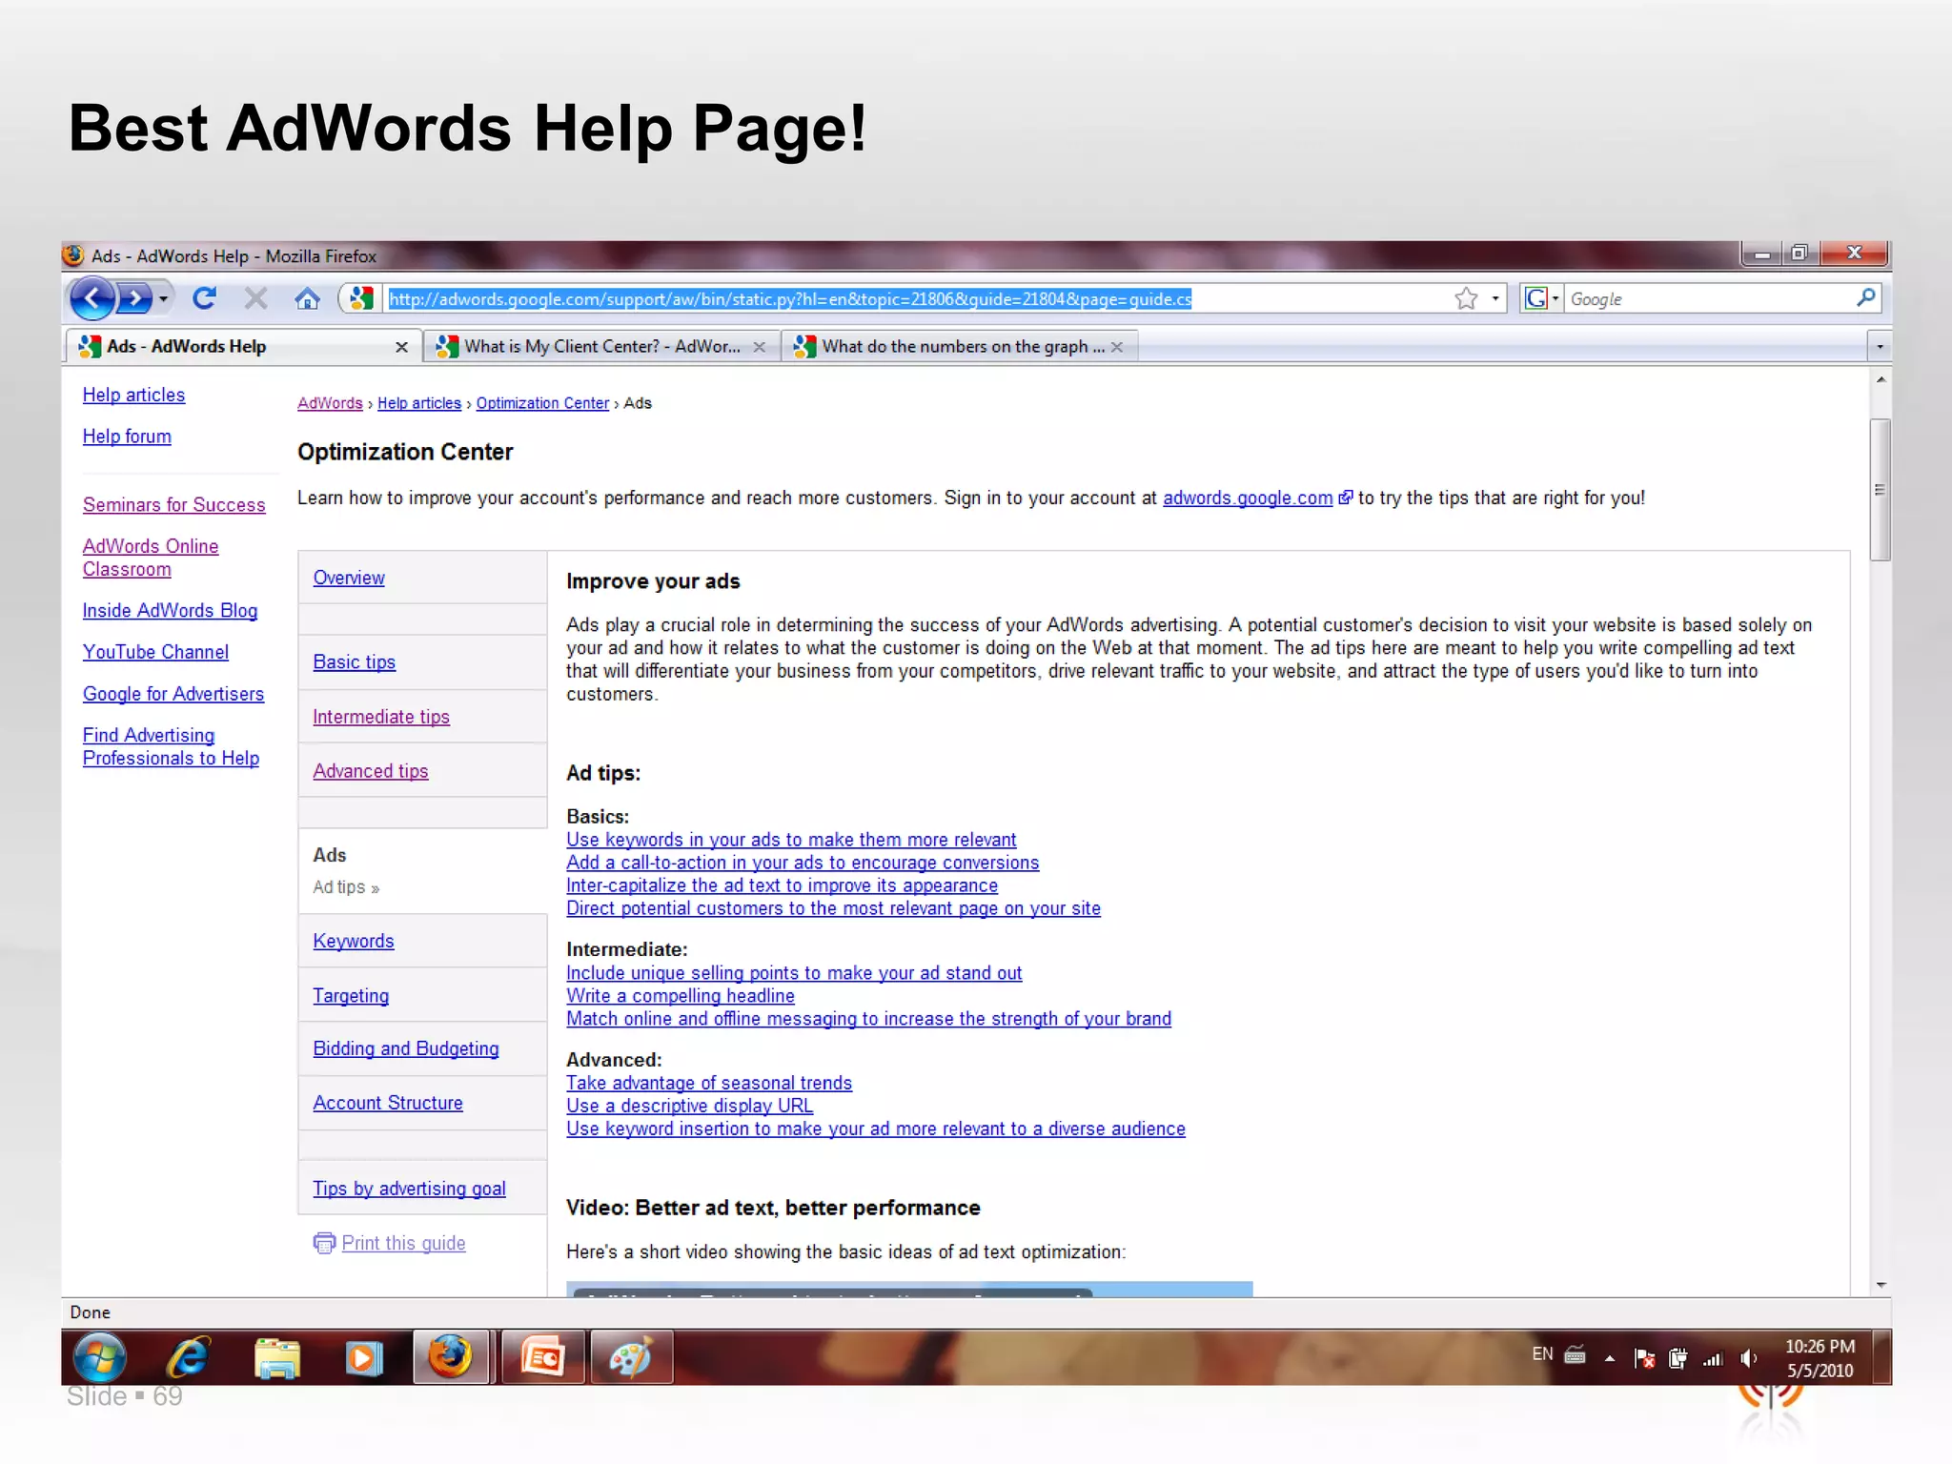Open Windows Explorer folder taskbar icon

pos(277,1358)
